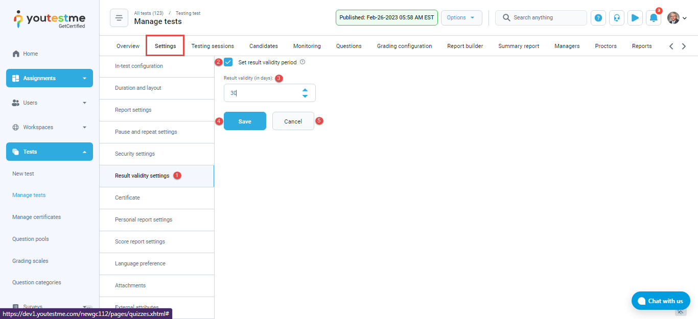Viewport: 698px width, 319px height.
Task: Increase result validity days with up arrow
Action: coord(305,90)
